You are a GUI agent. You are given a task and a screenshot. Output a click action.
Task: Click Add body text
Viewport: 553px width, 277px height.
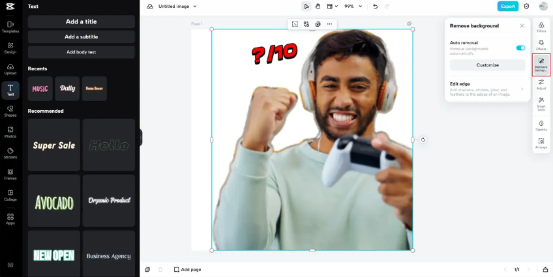click(x=81, y=52)
